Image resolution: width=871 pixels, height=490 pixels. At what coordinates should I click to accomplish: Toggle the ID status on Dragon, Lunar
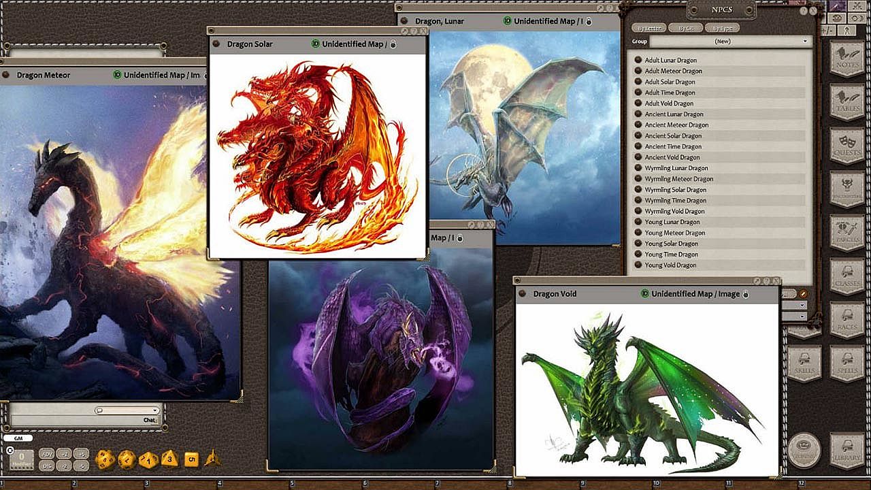tap(507, 21)
